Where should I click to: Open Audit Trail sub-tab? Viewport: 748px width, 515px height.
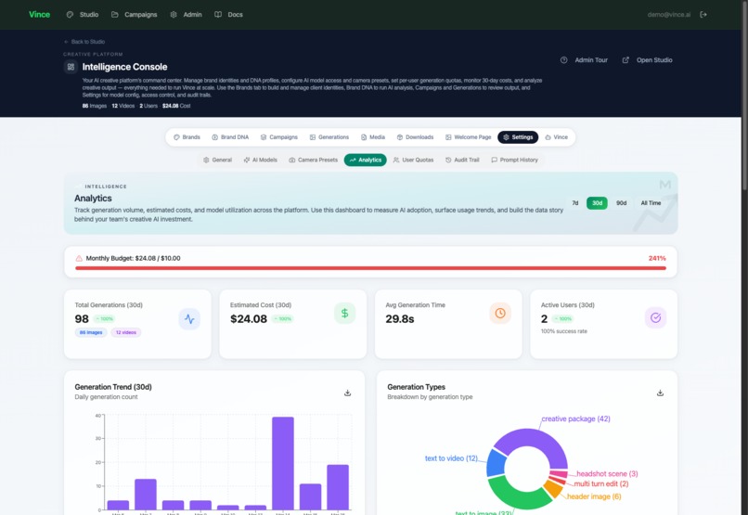click(462, 161)
